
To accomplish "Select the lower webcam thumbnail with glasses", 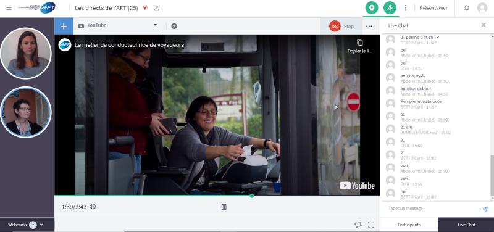I will point(26,112).
